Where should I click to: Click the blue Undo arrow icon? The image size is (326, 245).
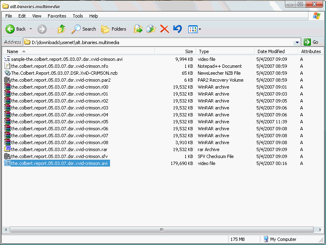click(177, 29)
